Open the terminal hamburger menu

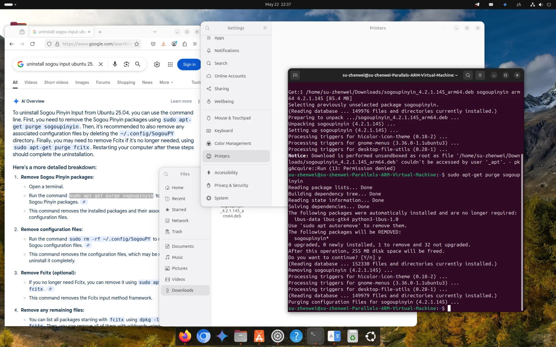(480, 75)
